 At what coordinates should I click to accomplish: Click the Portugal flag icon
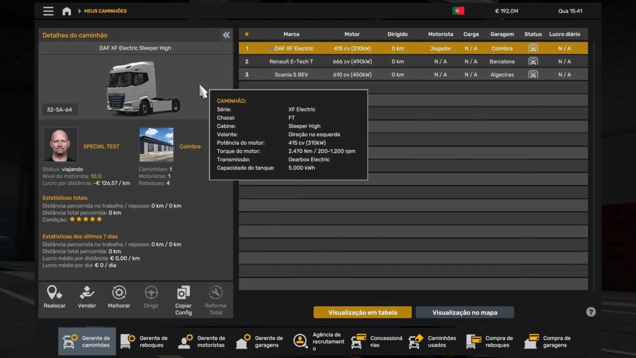(458, 11)
